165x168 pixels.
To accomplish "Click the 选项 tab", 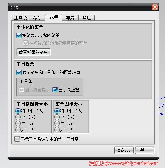I will (54, 17).
